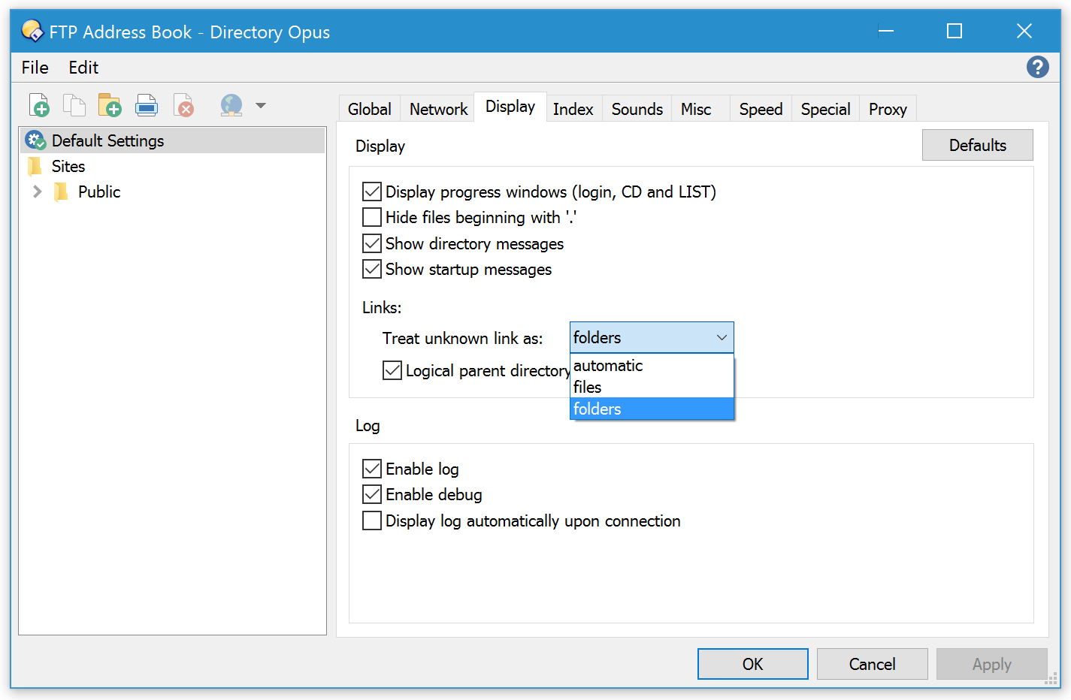Click the blue Help question mark icon

[x=1037, y=67]
